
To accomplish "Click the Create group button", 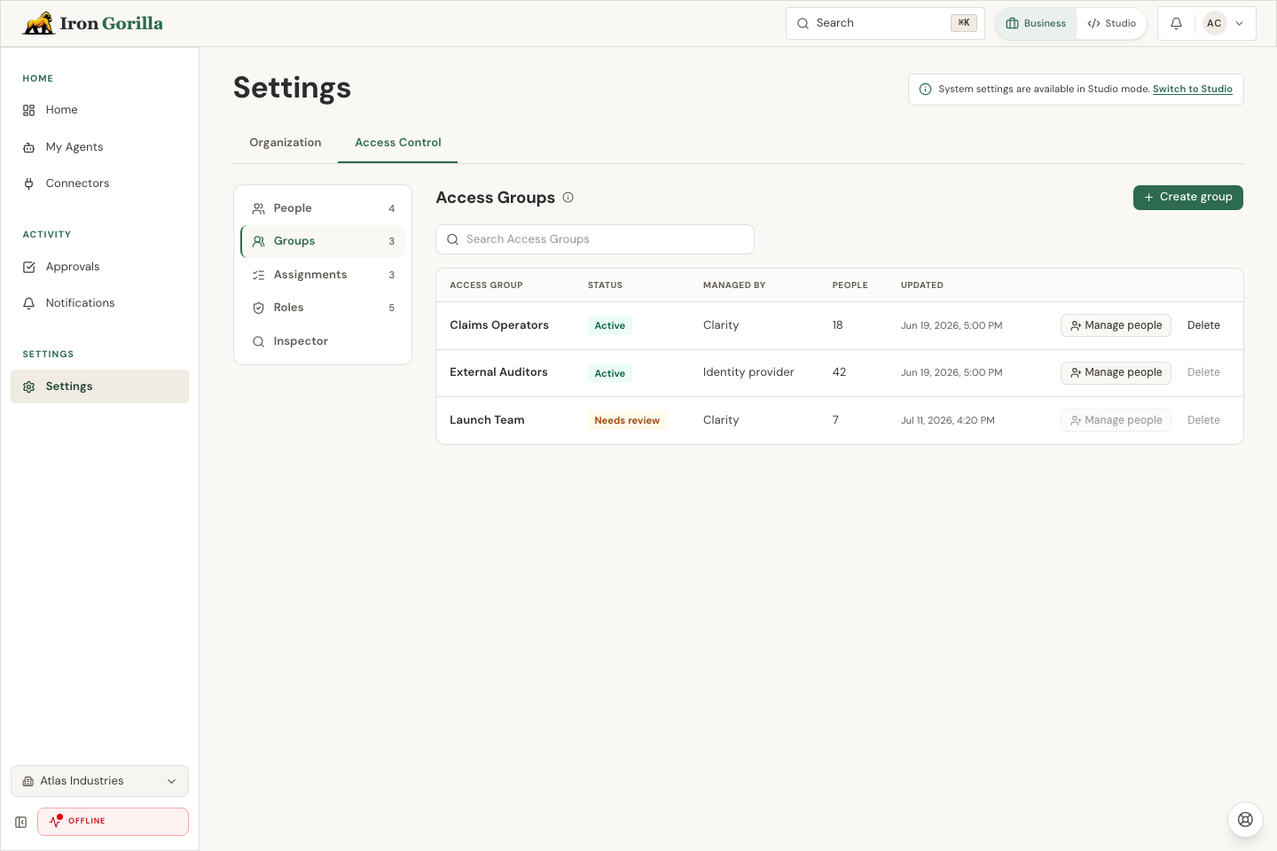I will pyautogui.click(x=1188, y=198).
